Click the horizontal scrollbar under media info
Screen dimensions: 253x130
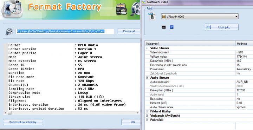[72, 113]
